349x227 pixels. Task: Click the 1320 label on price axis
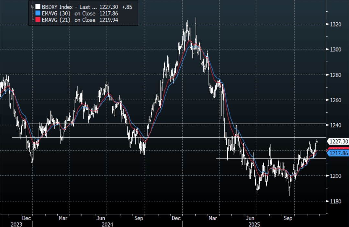point(335,24)
